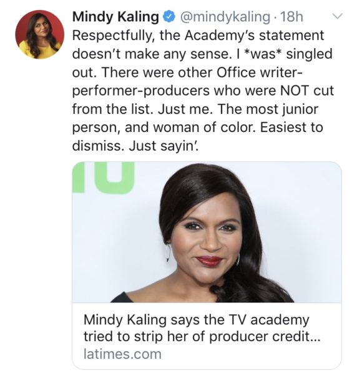Select the tweet's first line 'Respectfully, the Academy's statement'
Viewport: 357px width, 375px height.
pos(198,36)
